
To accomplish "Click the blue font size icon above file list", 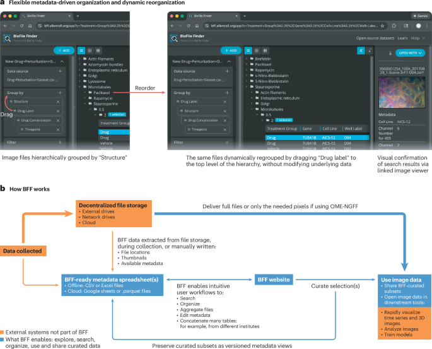I will point(361,50).
